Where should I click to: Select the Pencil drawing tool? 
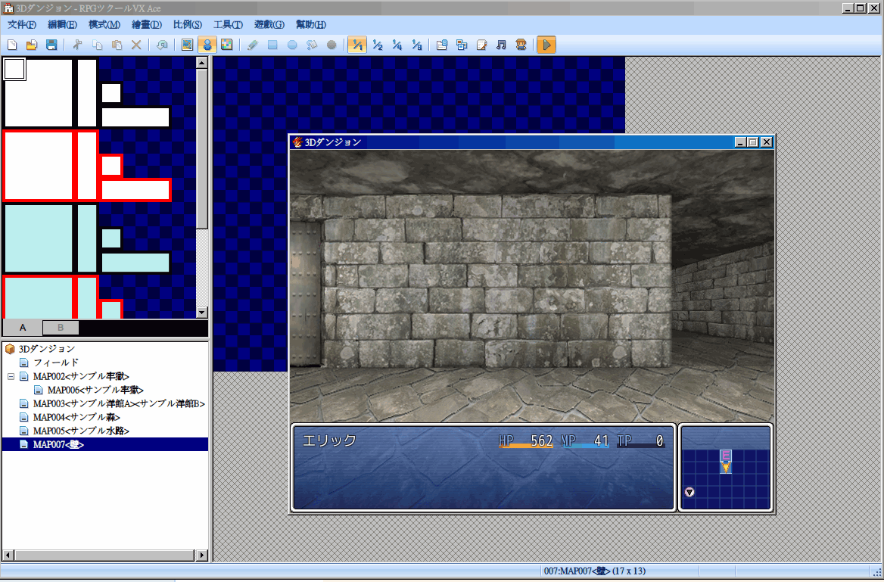point(253,45)
